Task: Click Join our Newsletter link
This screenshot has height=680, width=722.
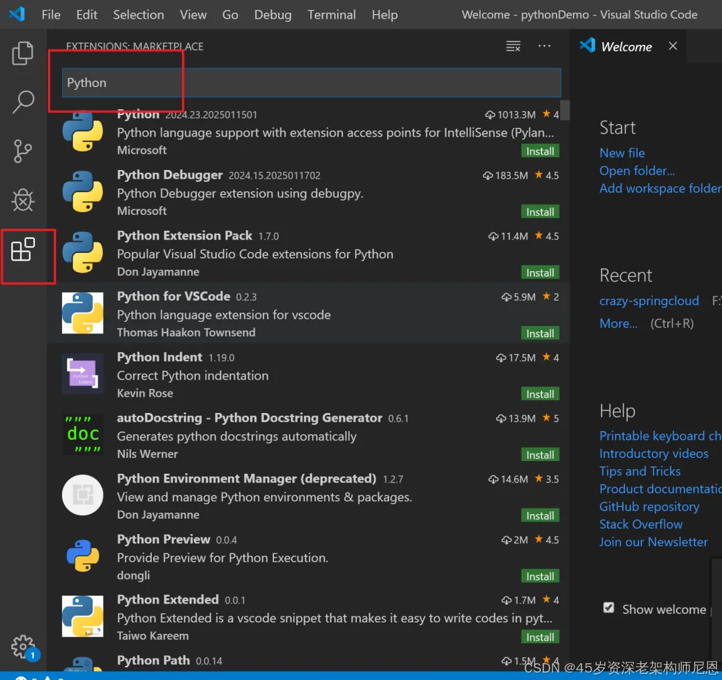Action: 653,541
